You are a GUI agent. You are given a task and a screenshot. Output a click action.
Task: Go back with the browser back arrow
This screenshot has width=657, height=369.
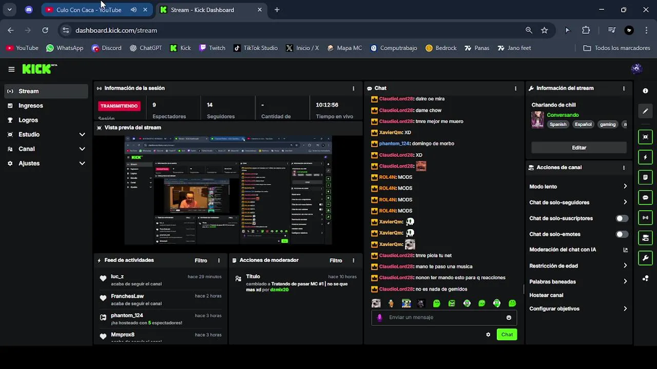point(11,30)
